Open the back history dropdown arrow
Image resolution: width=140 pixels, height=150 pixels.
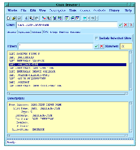pyautogui.click(x=89, y=18)
